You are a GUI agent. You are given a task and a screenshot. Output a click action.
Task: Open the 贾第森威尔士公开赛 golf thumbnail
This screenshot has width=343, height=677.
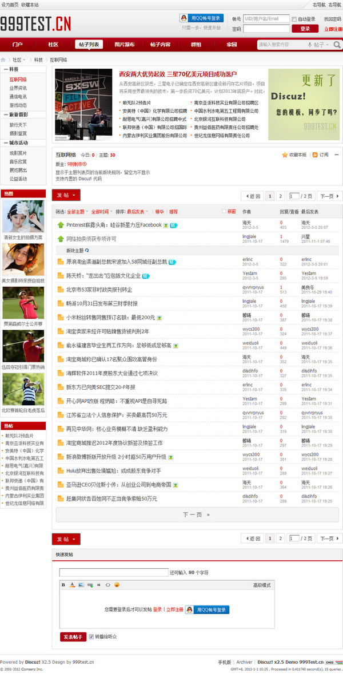[x=23, y=303]
